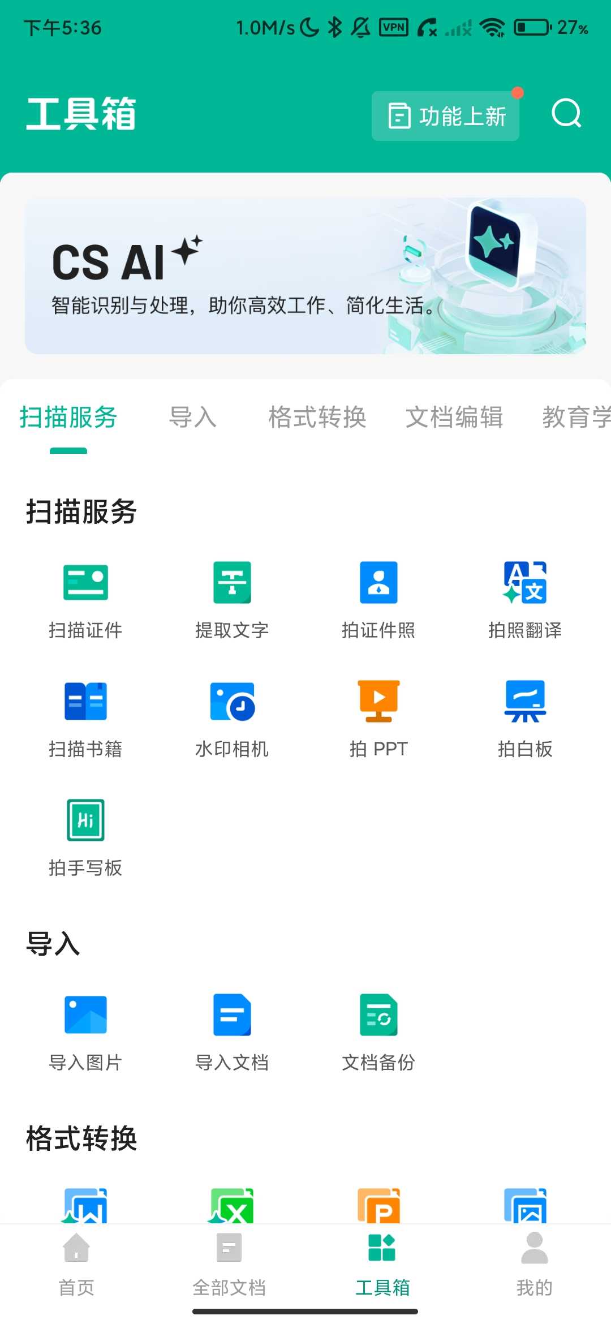
Task: Tap the 导入 section heading
Action: tap(53, 944)
